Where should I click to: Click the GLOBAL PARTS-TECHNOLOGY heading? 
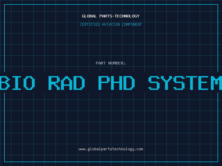(x=111, y=16)
